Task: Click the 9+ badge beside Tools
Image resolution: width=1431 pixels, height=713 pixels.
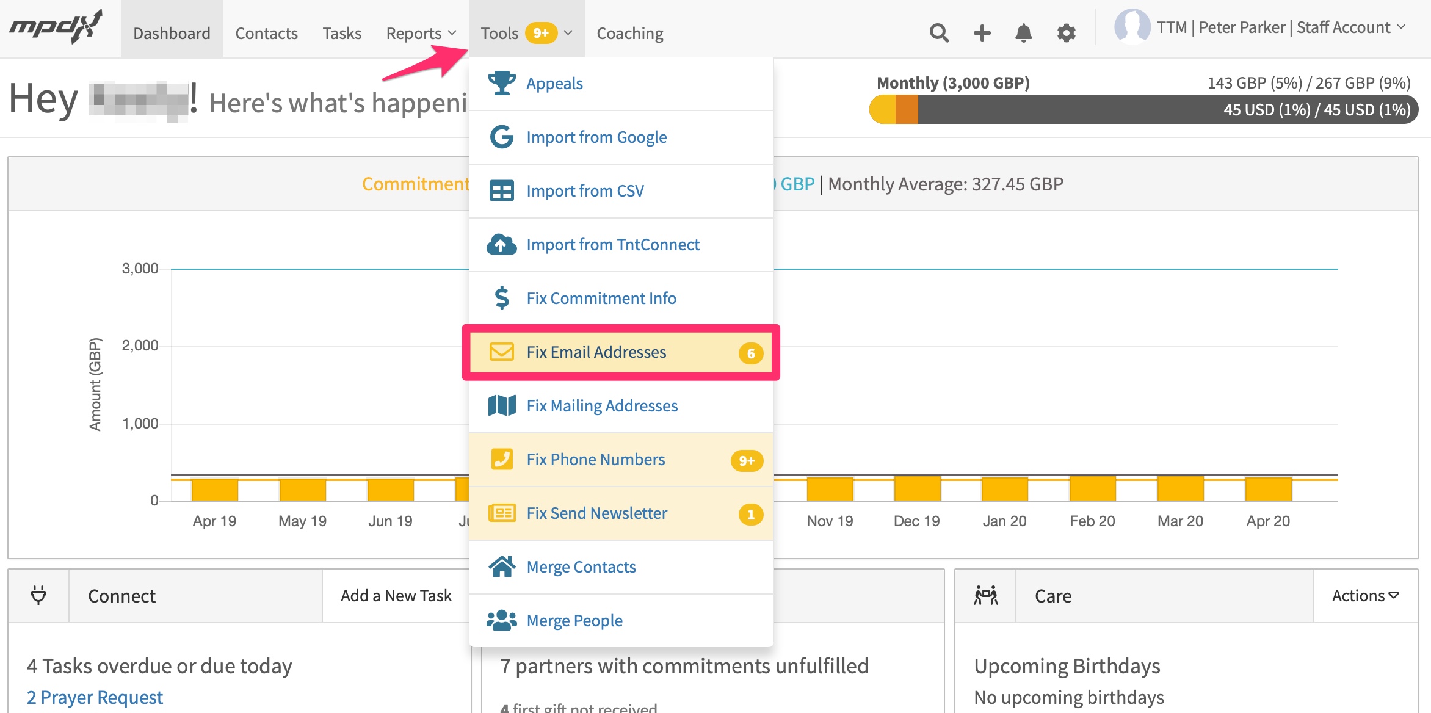Action: tap(541, 33)
